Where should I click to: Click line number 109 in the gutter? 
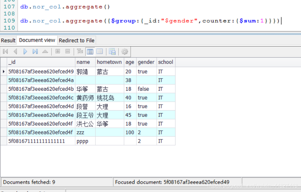click(x=9, y=21)
